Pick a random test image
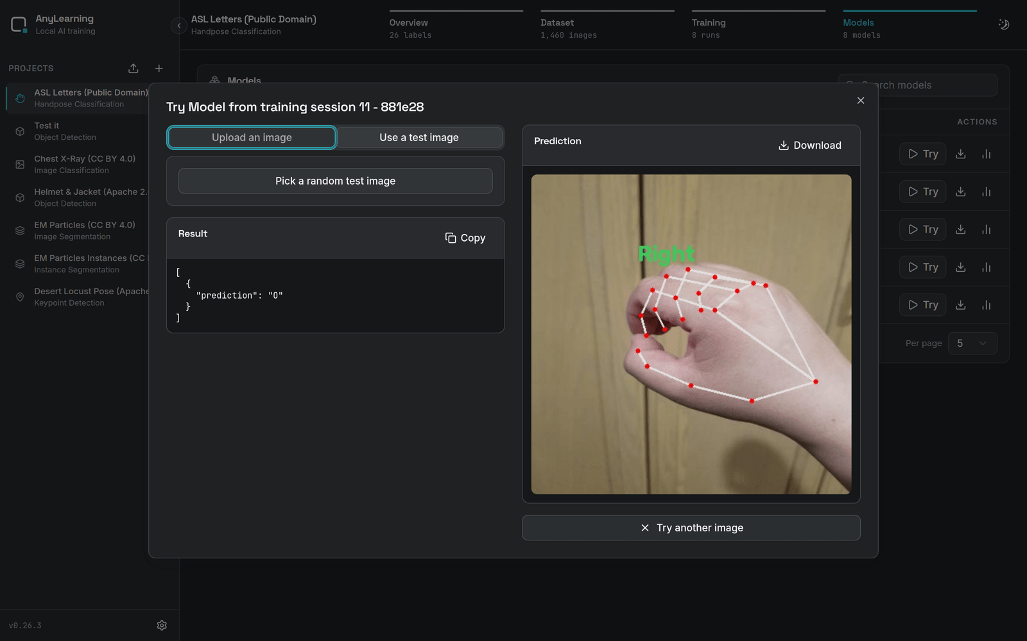 pos(335,181)
